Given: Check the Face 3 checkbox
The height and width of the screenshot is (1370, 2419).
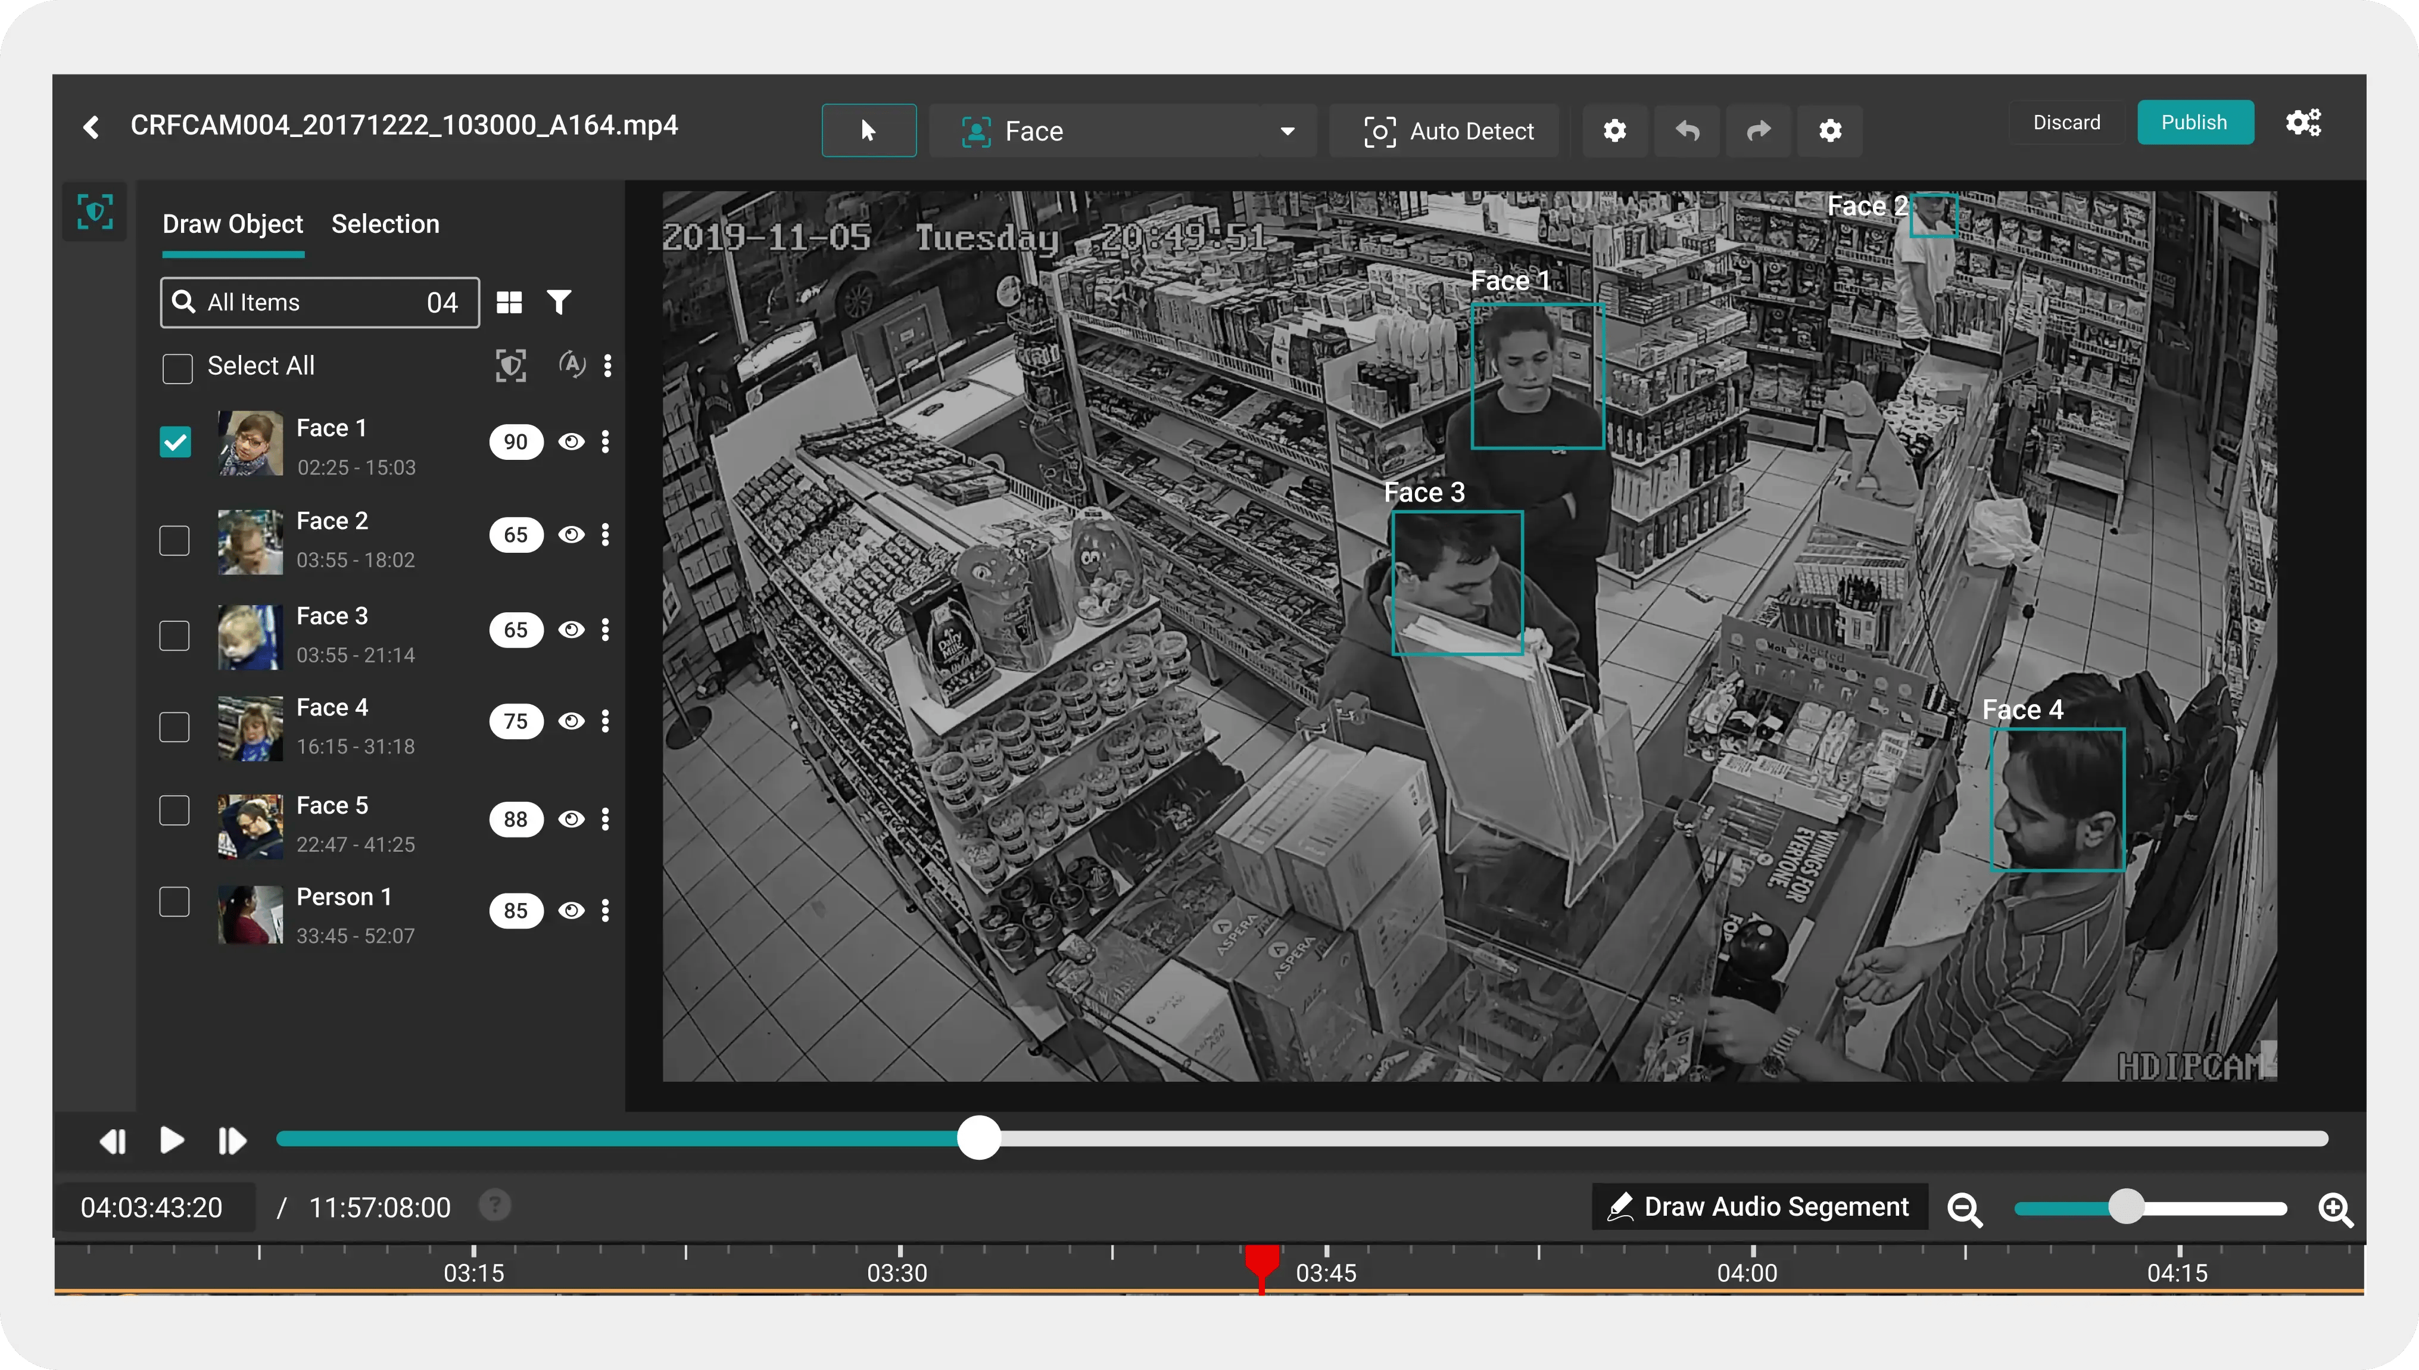Looking at the screenshot, I should point(175,635).
